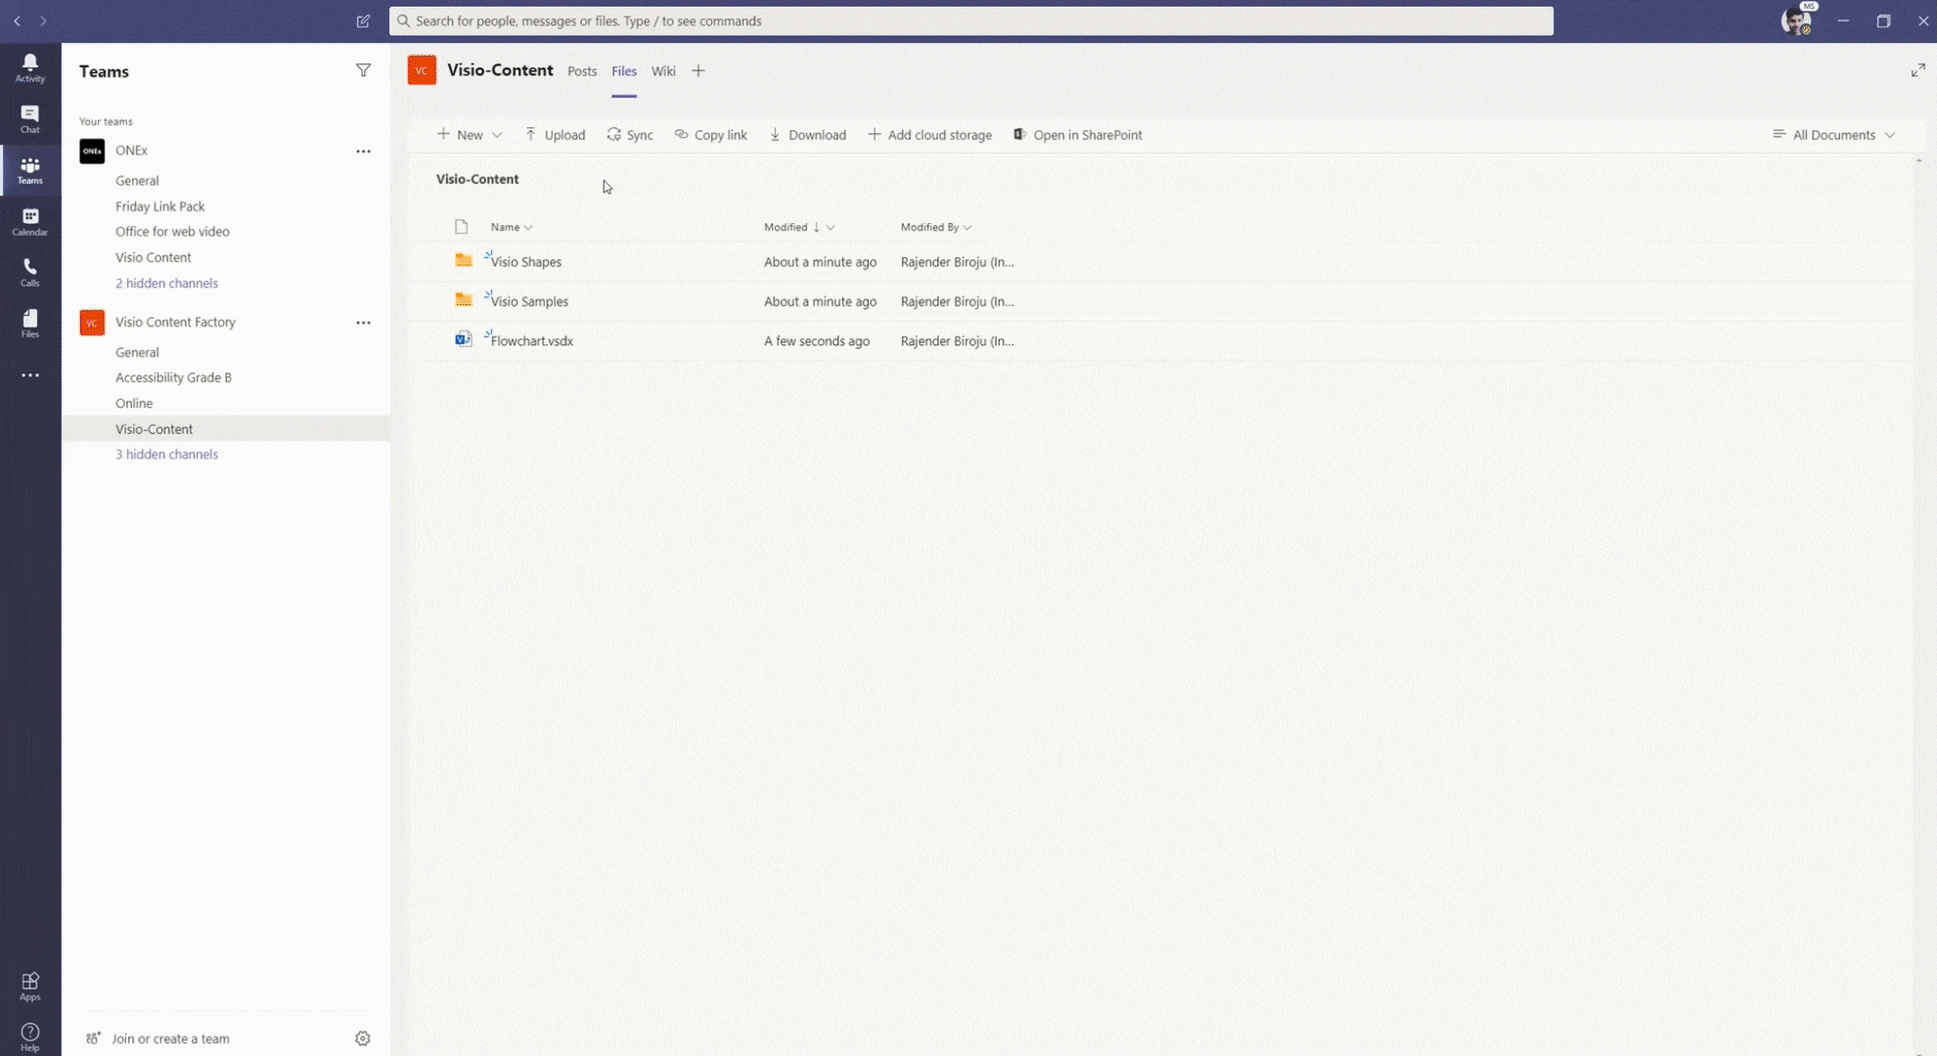
Task: Open the Calendar icon
Action: tap(30, 221)
